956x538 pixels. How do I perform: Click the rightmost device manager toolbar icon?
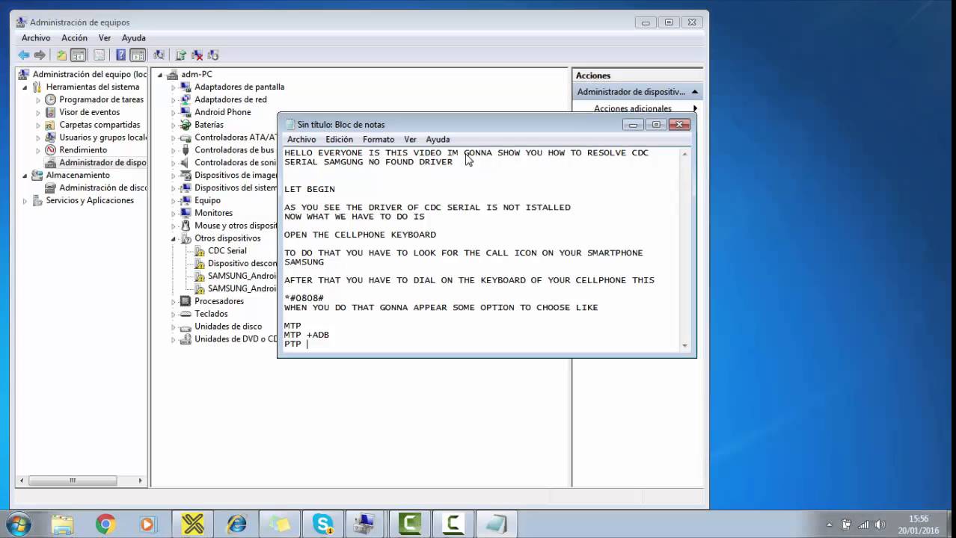[x=213, y=55]
